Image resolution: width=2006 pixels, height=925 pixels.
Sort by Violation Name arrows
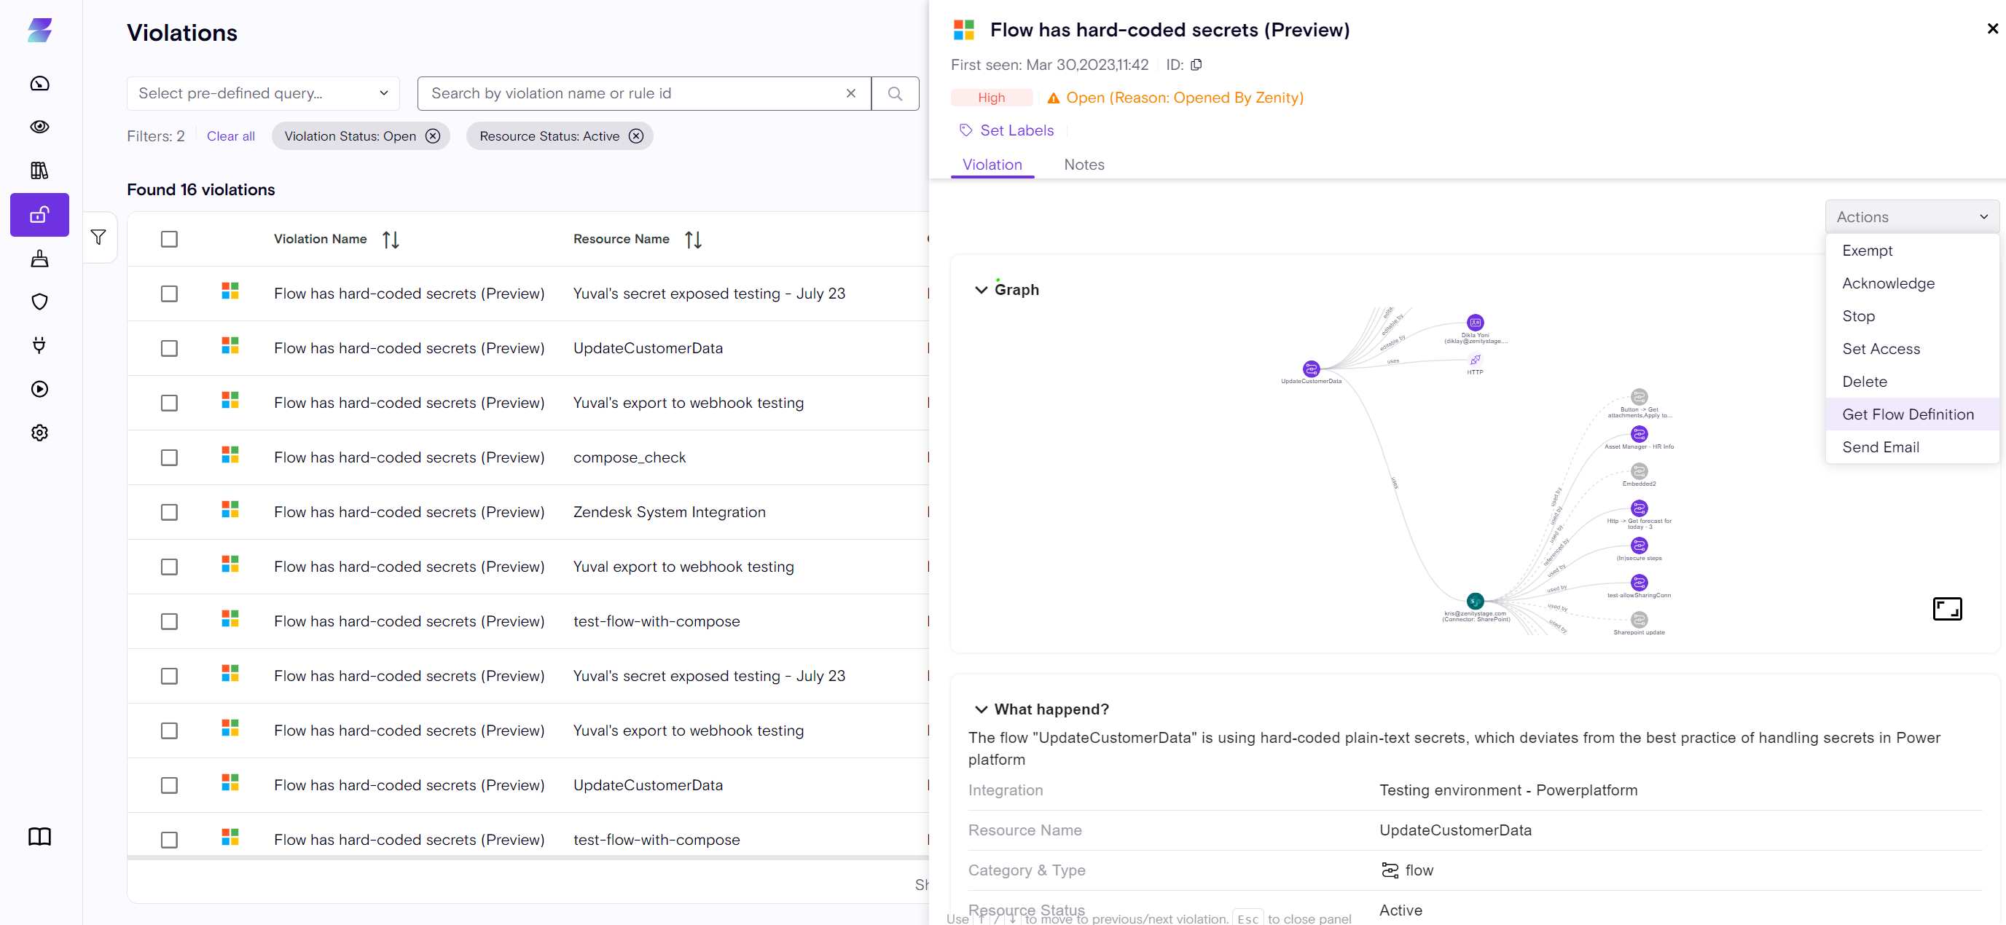coord(391,240)
